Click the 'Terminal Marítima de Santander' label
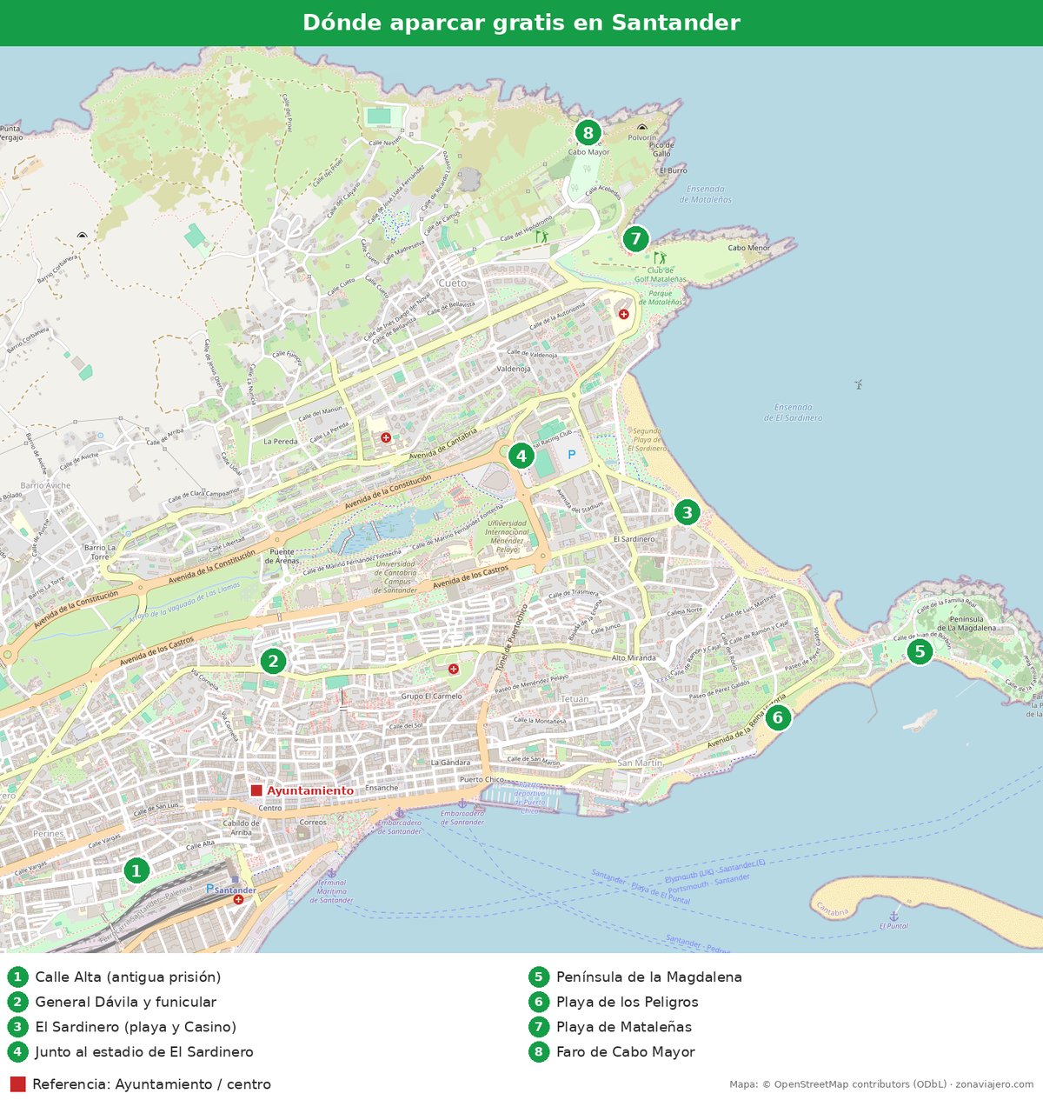Image resolution: width=1043 pixels, height=1100 pixels. [x=331, y=891]
